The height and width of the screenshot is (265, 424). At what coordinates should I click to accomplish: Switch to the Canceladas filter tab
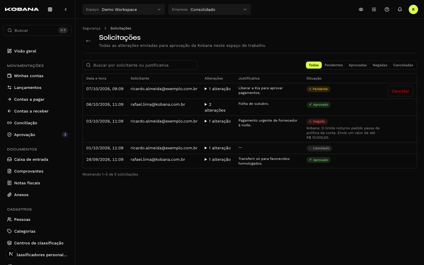403,65
